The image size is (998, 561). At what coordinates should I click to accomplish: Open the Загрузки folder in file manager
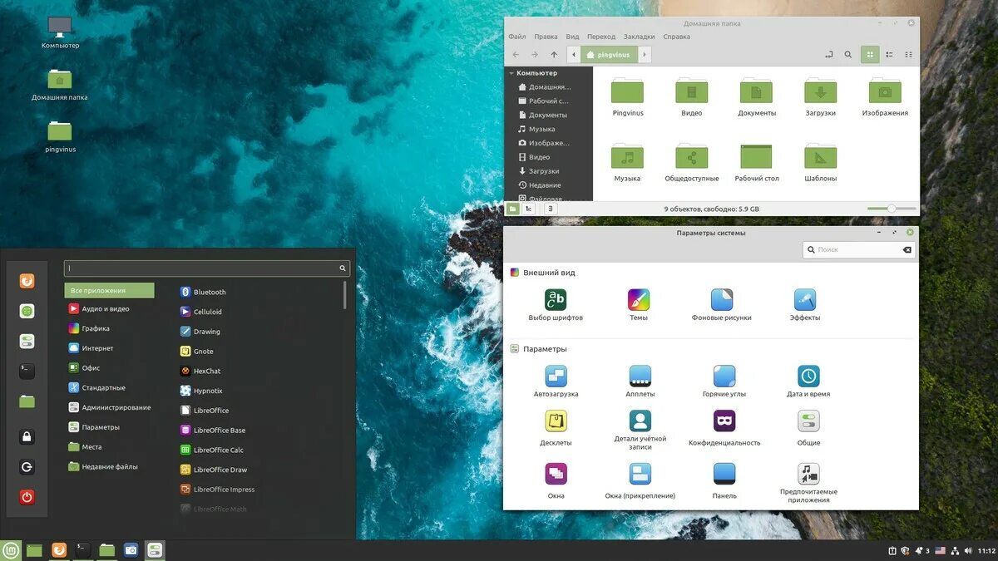(x=820, y=97)
